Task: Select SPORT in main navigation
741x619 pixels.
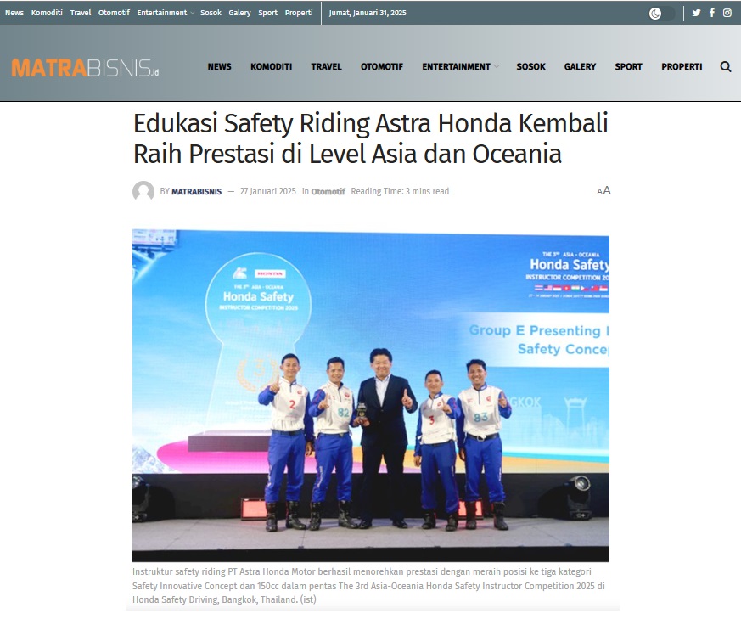Action: [628, 67]
